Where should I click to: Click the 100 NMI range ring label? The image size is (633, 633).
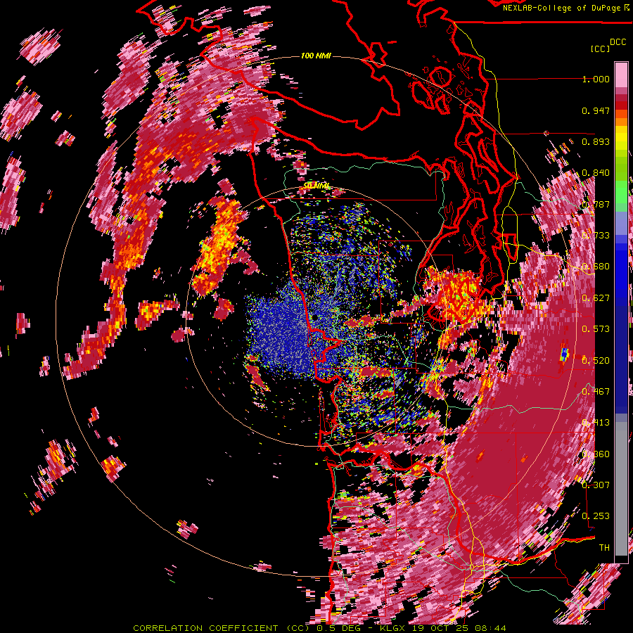click(316, 56)
